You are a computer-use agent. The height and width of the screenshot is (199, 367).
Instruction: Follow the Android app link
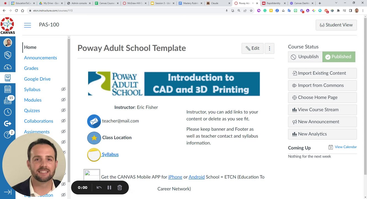[x=197, y=177]
